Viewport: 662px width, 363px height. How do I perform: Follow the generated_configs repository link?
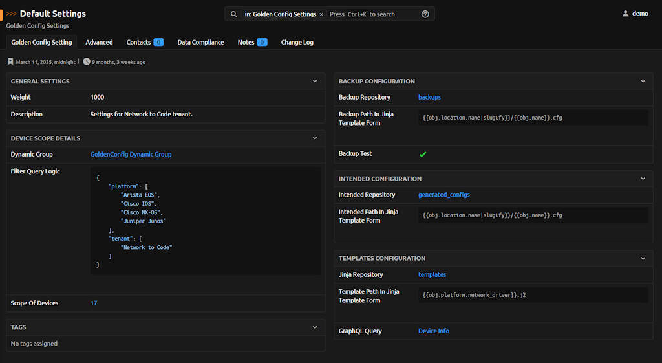point(443,195)
